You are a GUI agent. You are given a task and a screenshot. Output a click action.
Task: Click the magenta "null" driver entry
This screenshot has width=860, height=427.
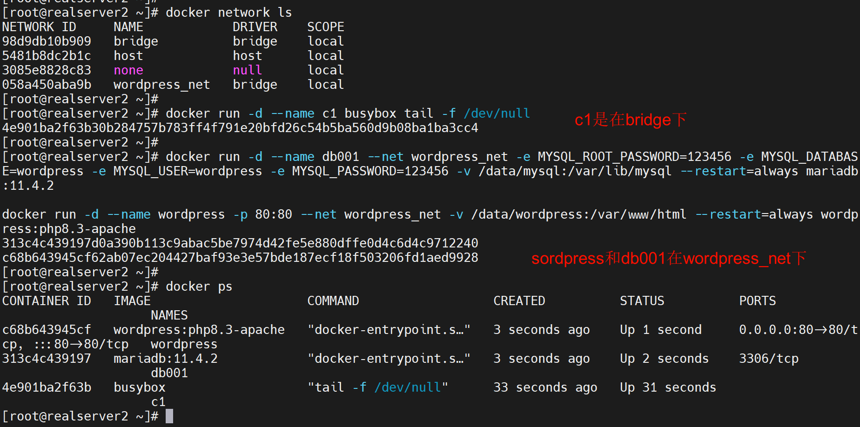click(x=247, y=70)
